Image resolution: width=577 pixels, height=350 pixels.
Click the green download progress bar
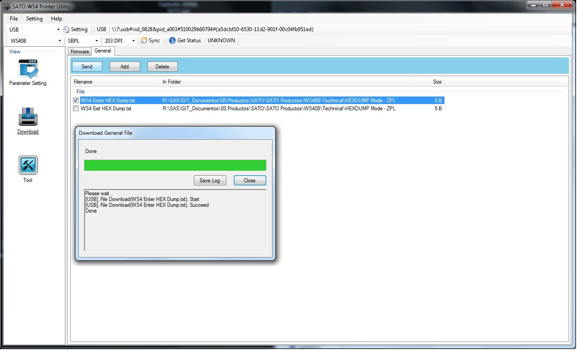coord(175,165)
